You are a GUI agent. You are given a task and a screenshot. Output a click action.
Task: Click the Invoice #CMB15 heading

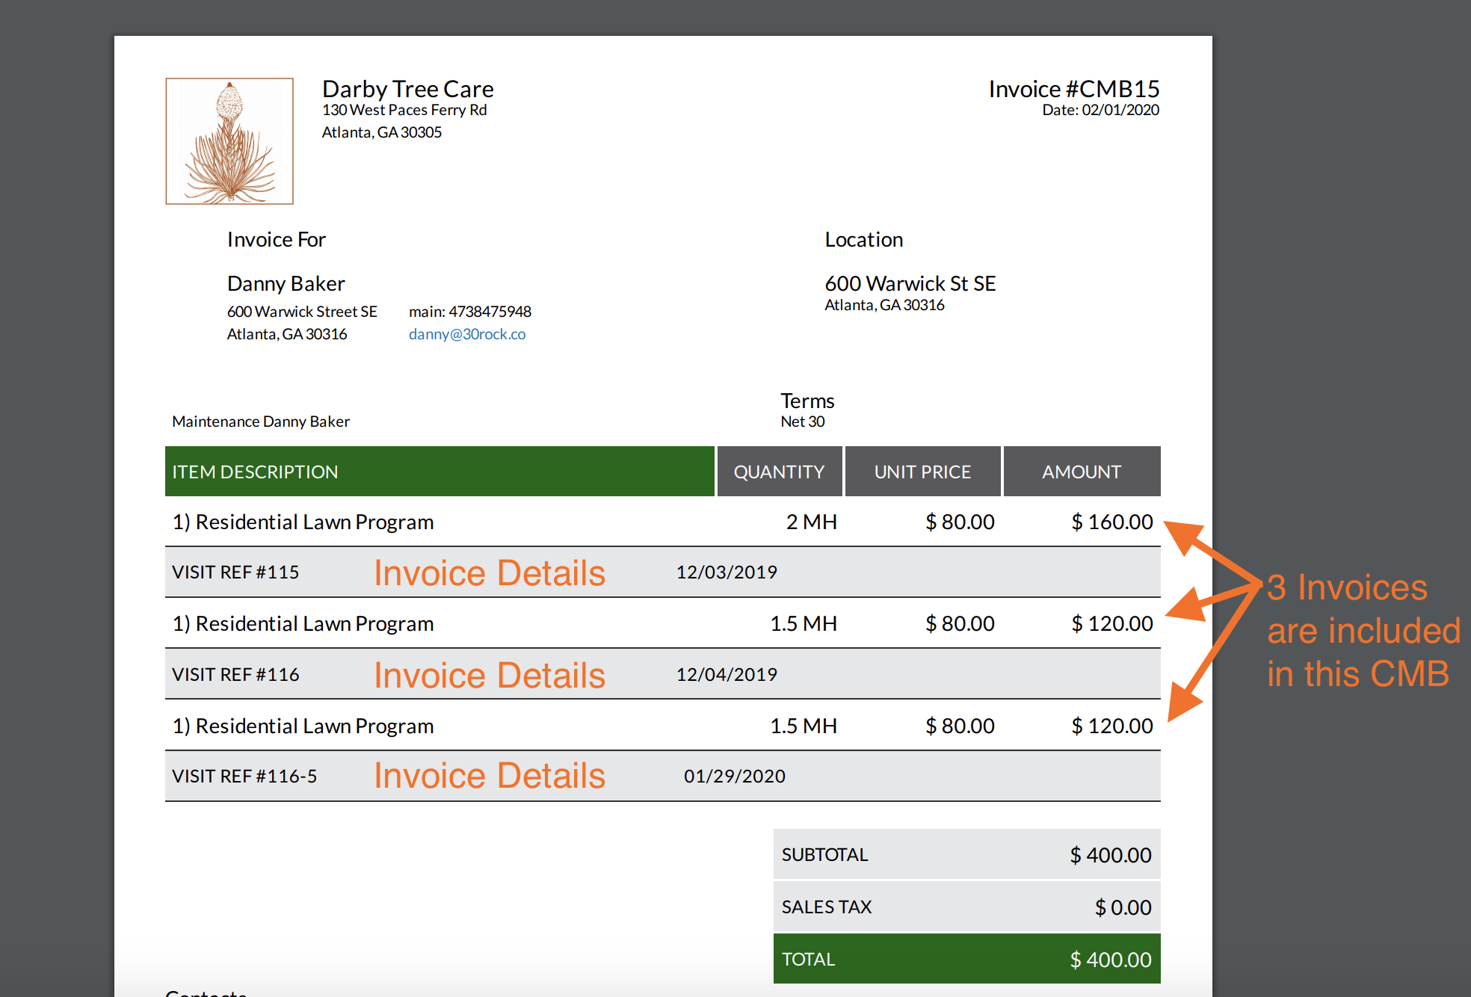coord(1073,89)
